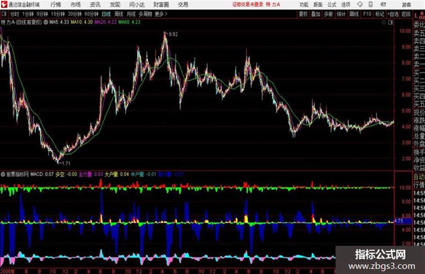
Task: Click the round icon beside 股票指标网 indicator
Action: (3, 174)
